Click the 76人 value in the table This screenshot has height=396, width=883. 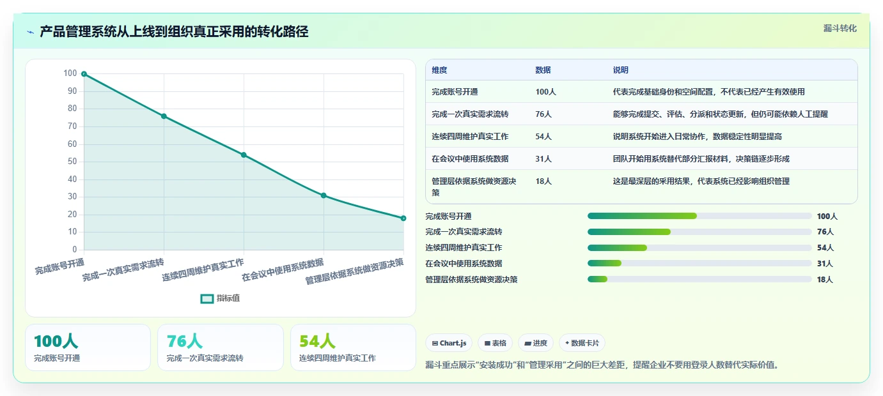pyautogui.click(x=543, y=114)
